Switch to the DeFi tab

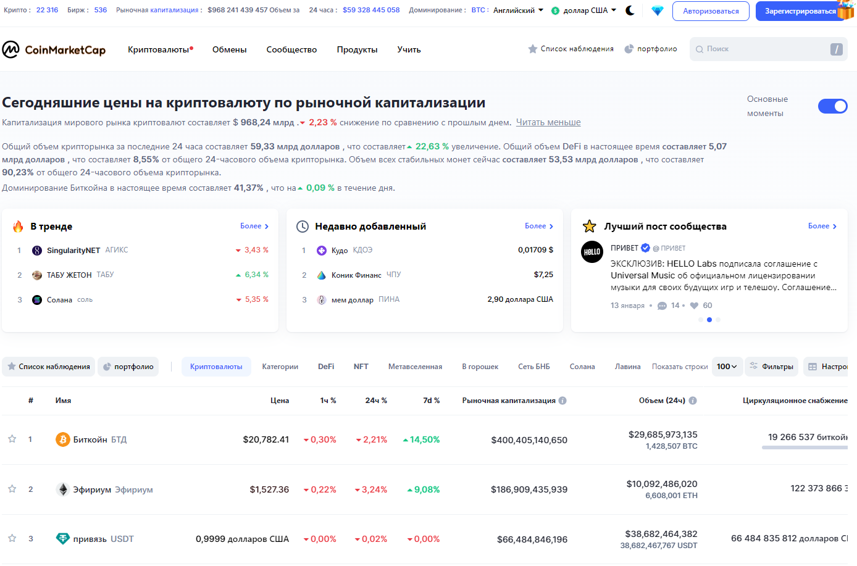pyautogui.click(x=326, y=367)
